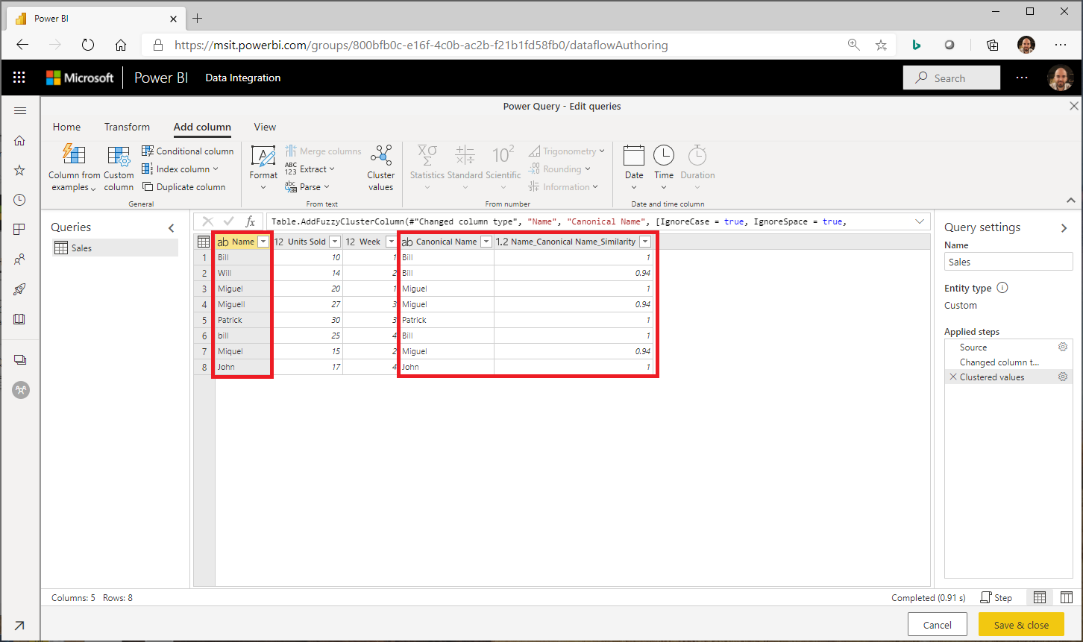Open settings gear for Source step

(x=1063, y=347)
